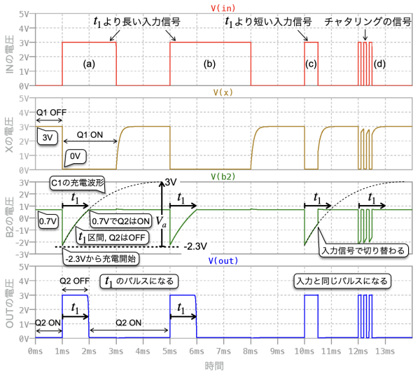Click the Q2 OFF label
This screenshot has height=378, width=420.
click(x=74, y=281)
